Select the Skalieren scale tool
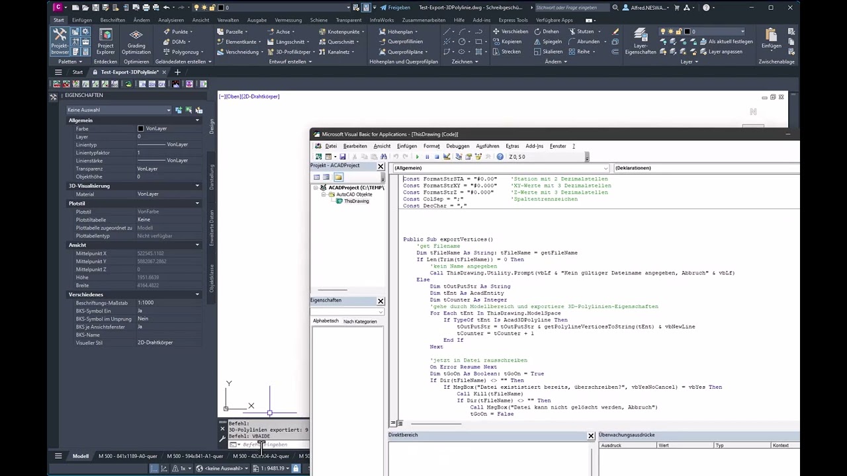Screen dimensions: 847x476 point(547,52)
